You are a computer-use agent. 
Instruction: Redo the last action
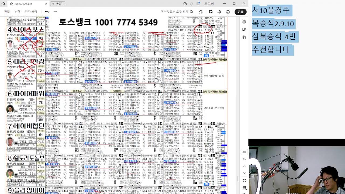click(55, 12)
